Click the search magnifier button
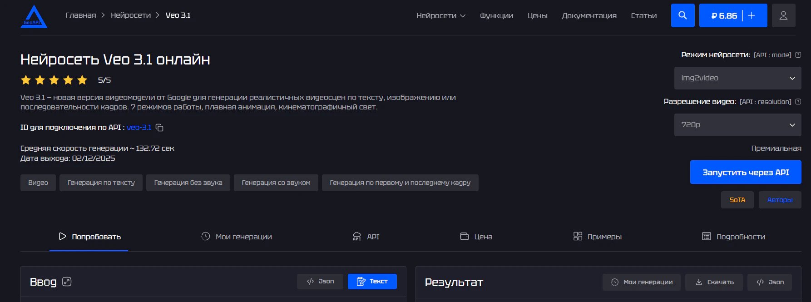Image resolution: width=811 pixels, height=302 pixels. click(x=682, y=15)
